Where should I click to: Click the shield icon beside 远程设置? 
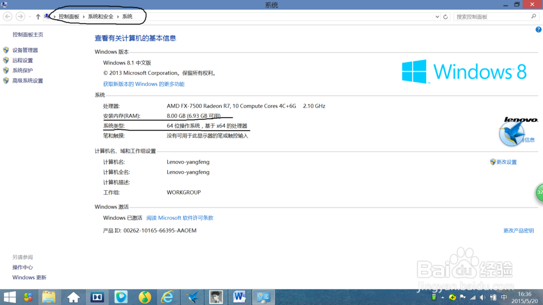pyautogui.click(x=6, y=60)
